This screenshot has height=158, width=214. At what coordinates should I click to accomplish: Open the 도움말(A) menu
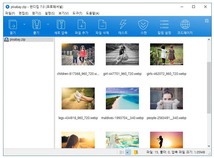tap(93, 13)
